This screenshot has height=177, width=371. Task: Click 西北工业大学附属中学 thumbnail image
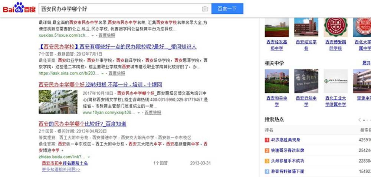point(335,81)
